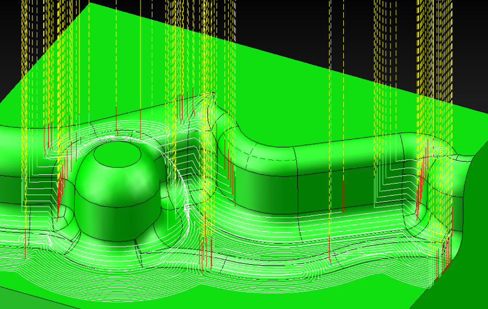Pick the cylindrical base below the dome
Screen dimensions: 488x309
coord(115,222)
